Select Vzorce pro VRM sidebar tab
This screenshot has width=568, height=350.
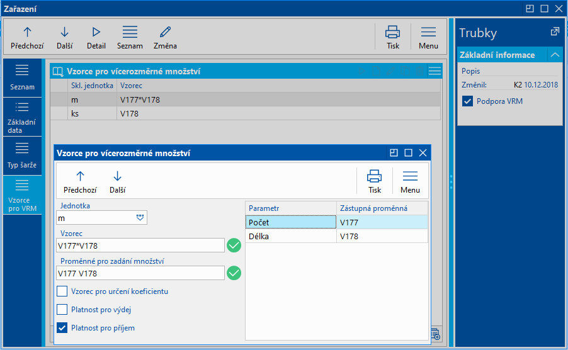[x=22, y=195]
